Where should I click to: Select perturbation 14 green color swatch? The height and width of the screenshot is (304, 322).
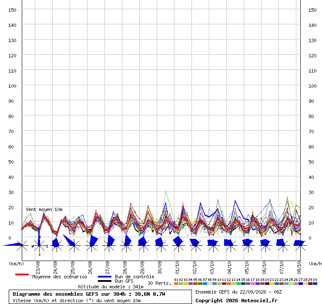[x=238, y=284]
